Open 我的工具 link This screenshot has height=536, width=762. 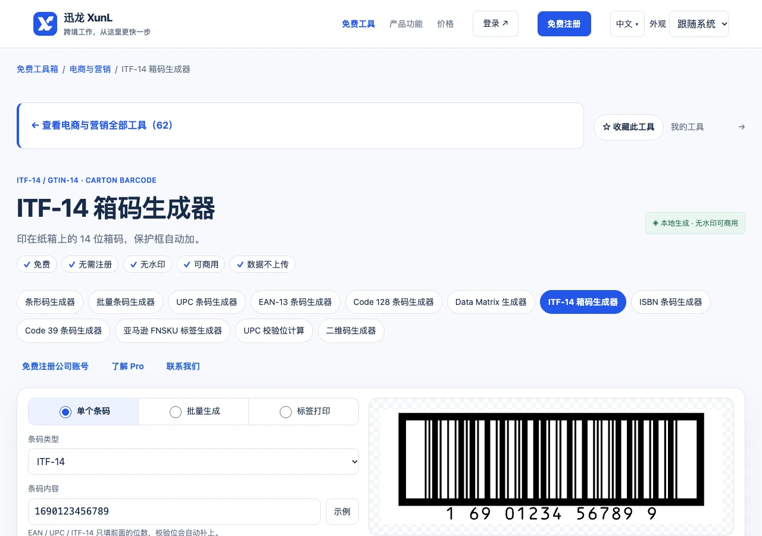pos(687,127)
